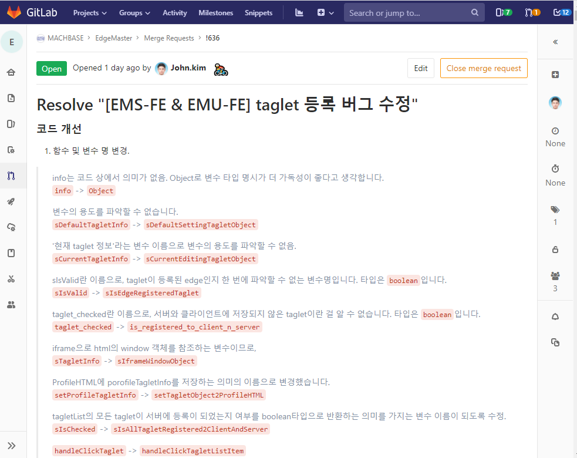Open the CI/CD rocket icon in sidebar
The image size is (577, 458).
[x=11, y=201]
